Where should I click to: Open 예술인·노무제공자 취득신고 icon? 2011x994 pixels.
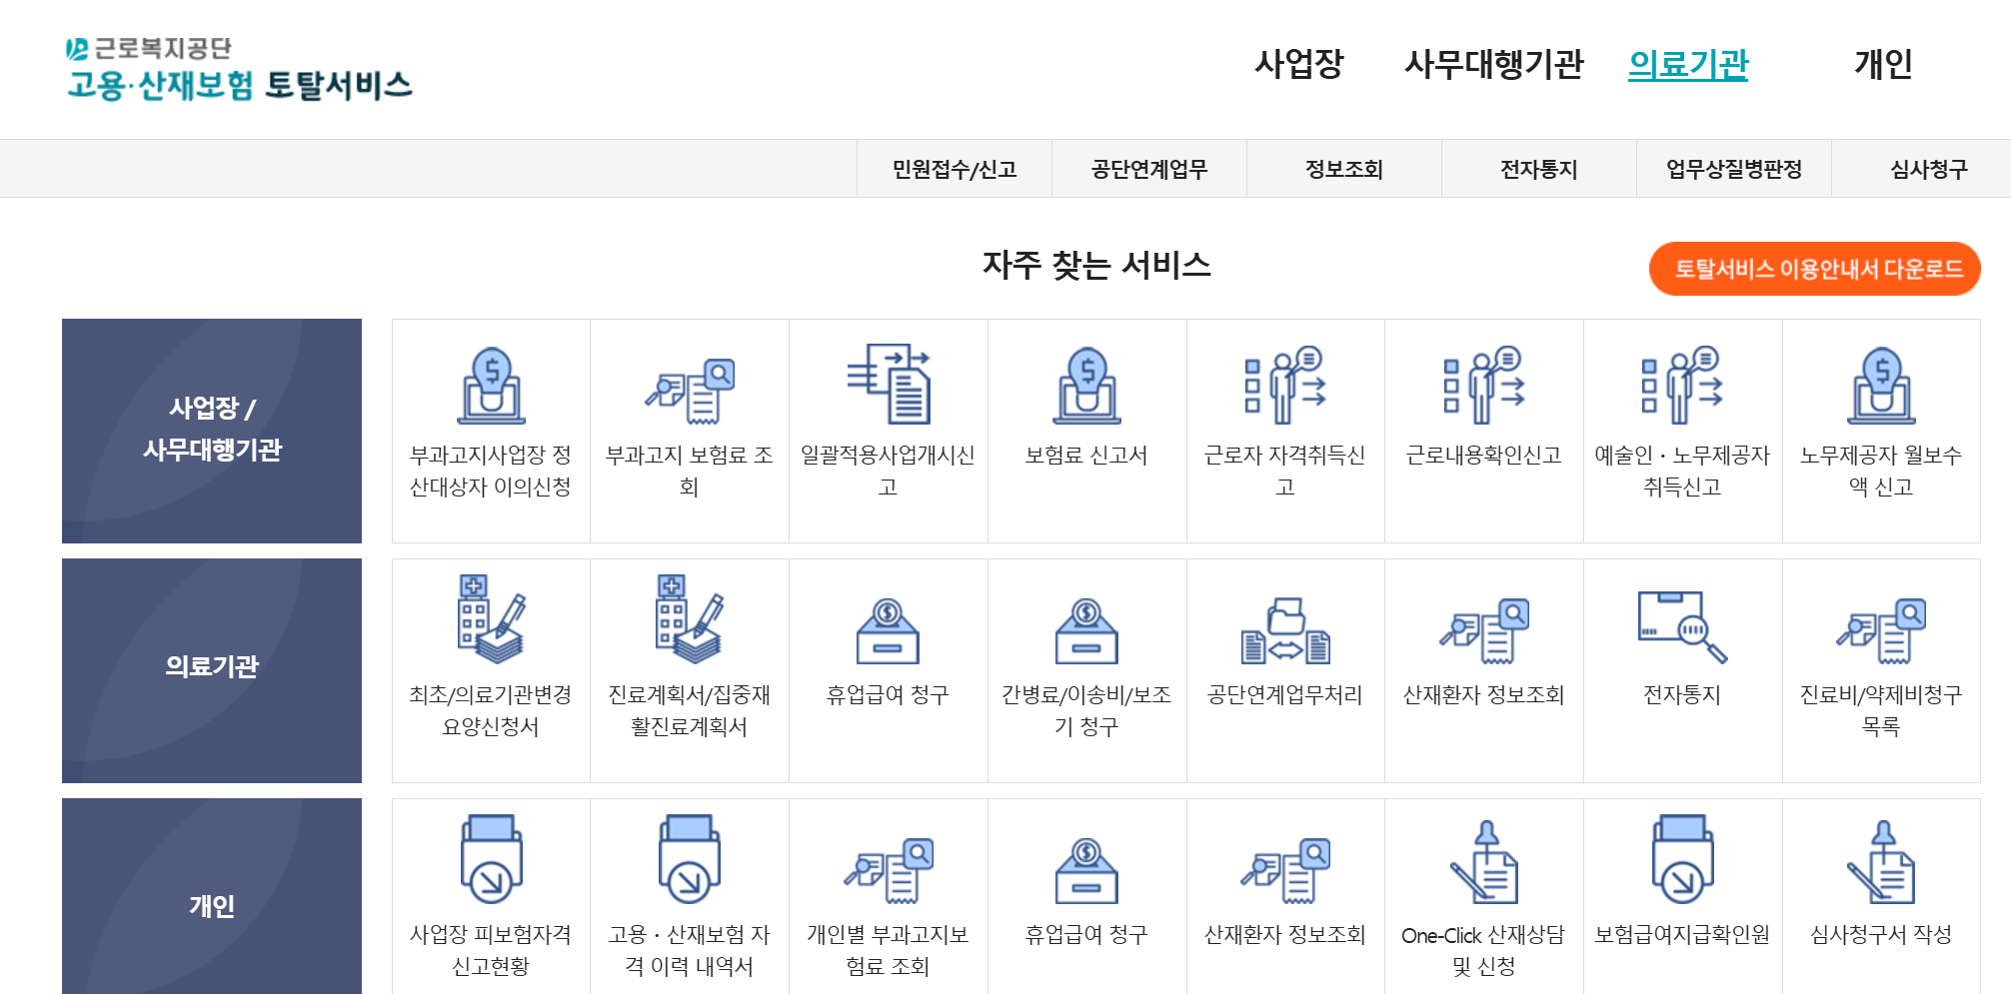1682,386
